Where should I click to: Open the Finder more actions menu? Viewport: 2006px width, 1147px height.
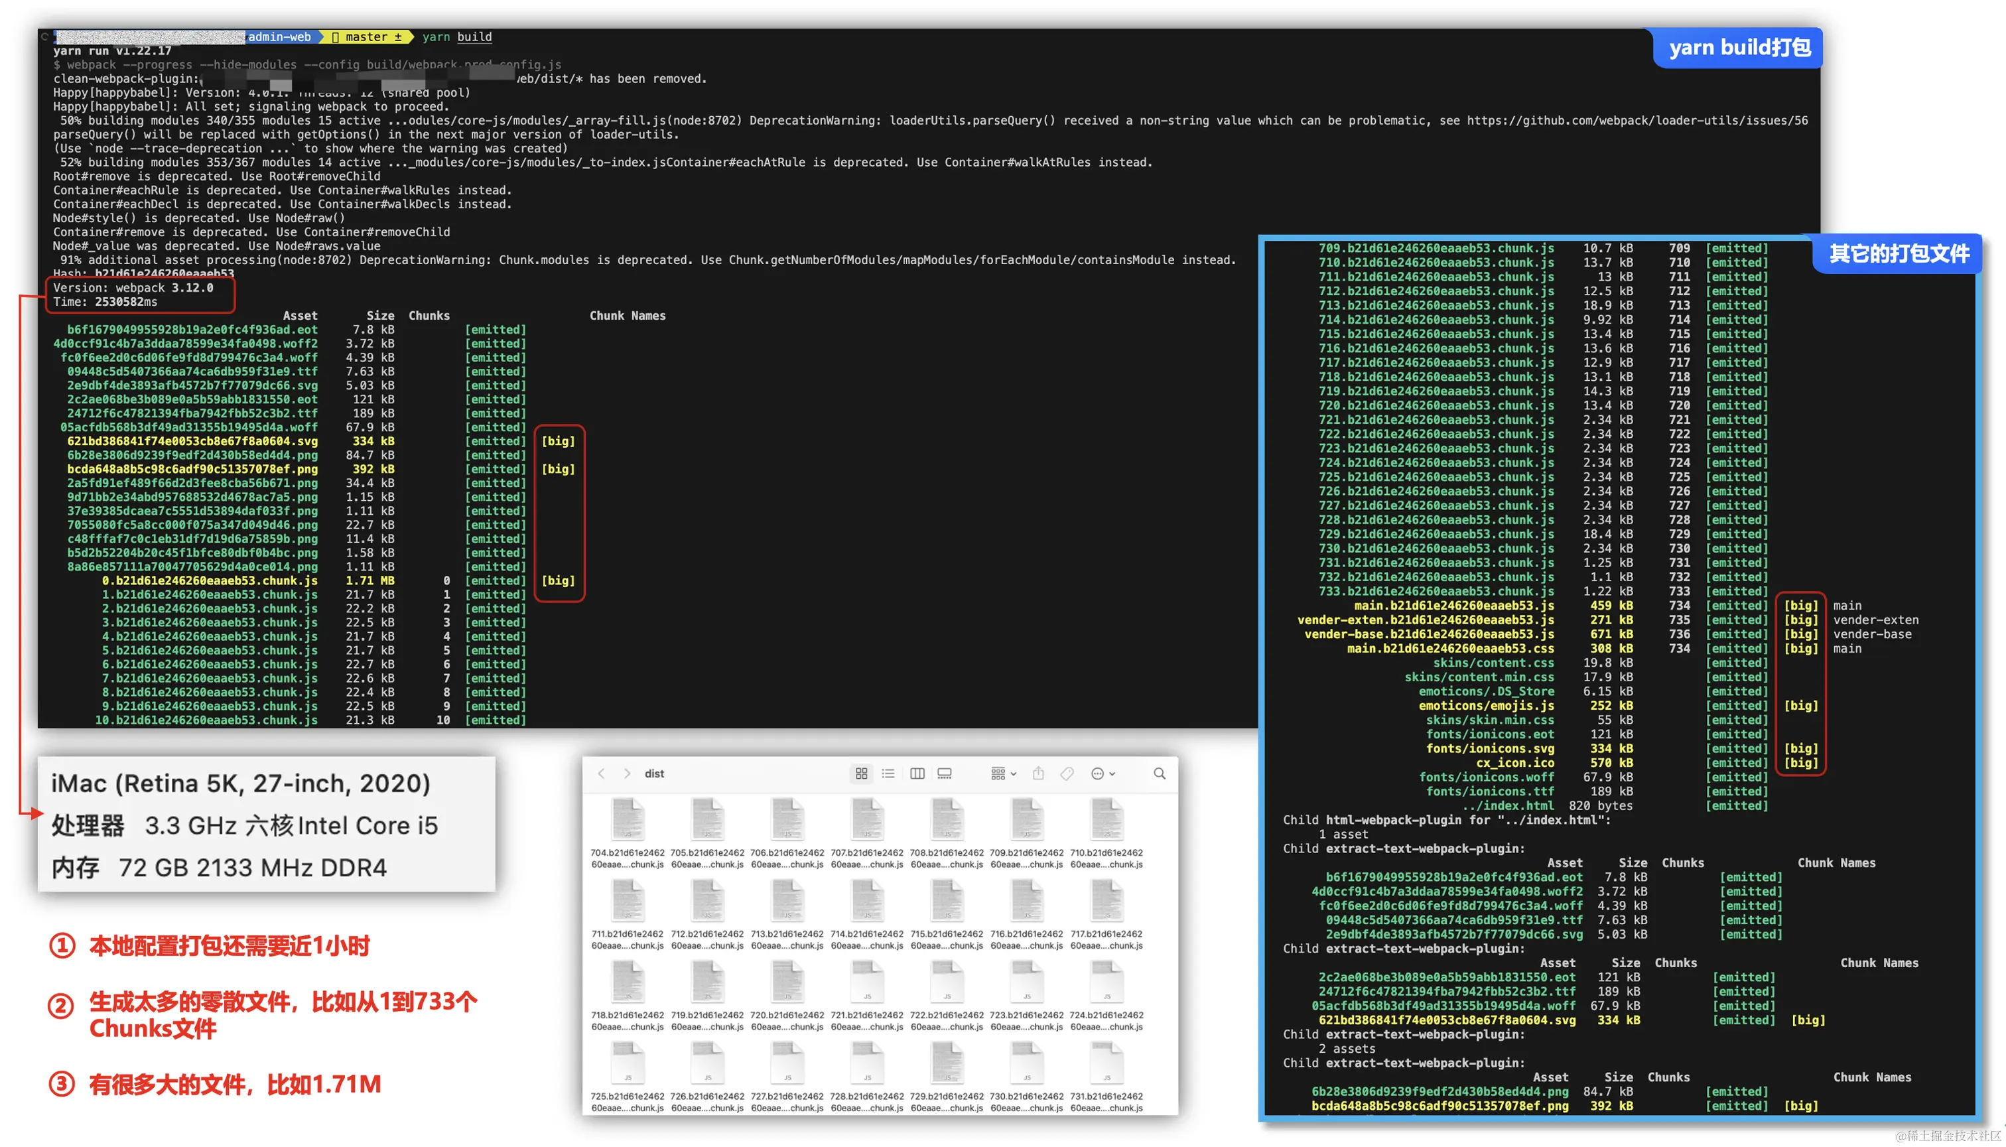click(1103, 774)
